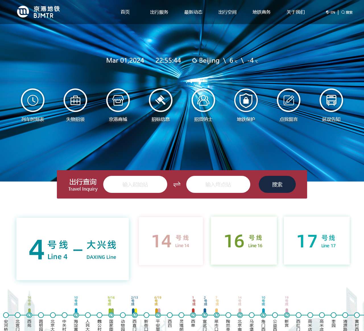Open the recruitment people icon
The height and width of the screenshot is (331, 364).
tap(203, 100)
